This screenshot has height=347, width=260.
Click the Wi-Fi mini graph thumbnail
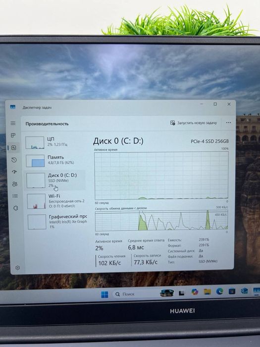click(36, 201)
